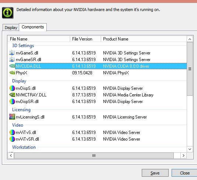
Task: Click the nvViTvSR.dll color wheel icon
Action: [x=12, y=139]
